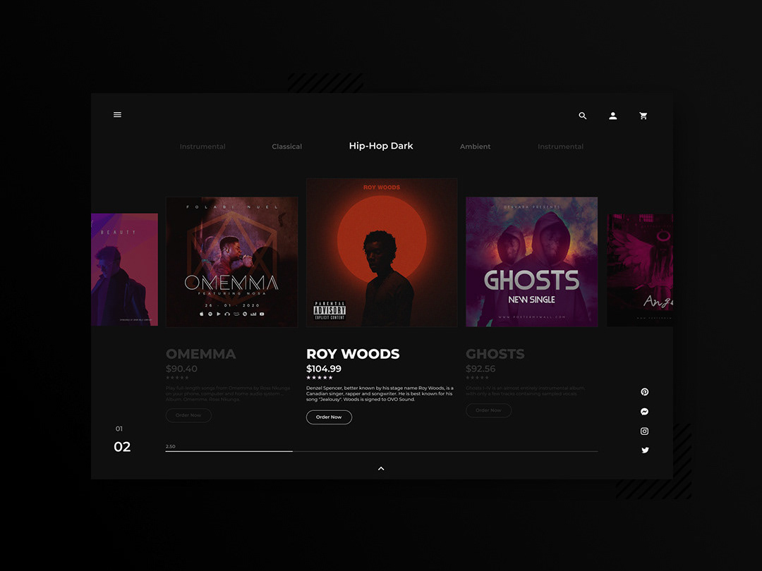Click Order Now under Ghosts
This screenshot has height=571, width=762.
[x=488, y=410]
